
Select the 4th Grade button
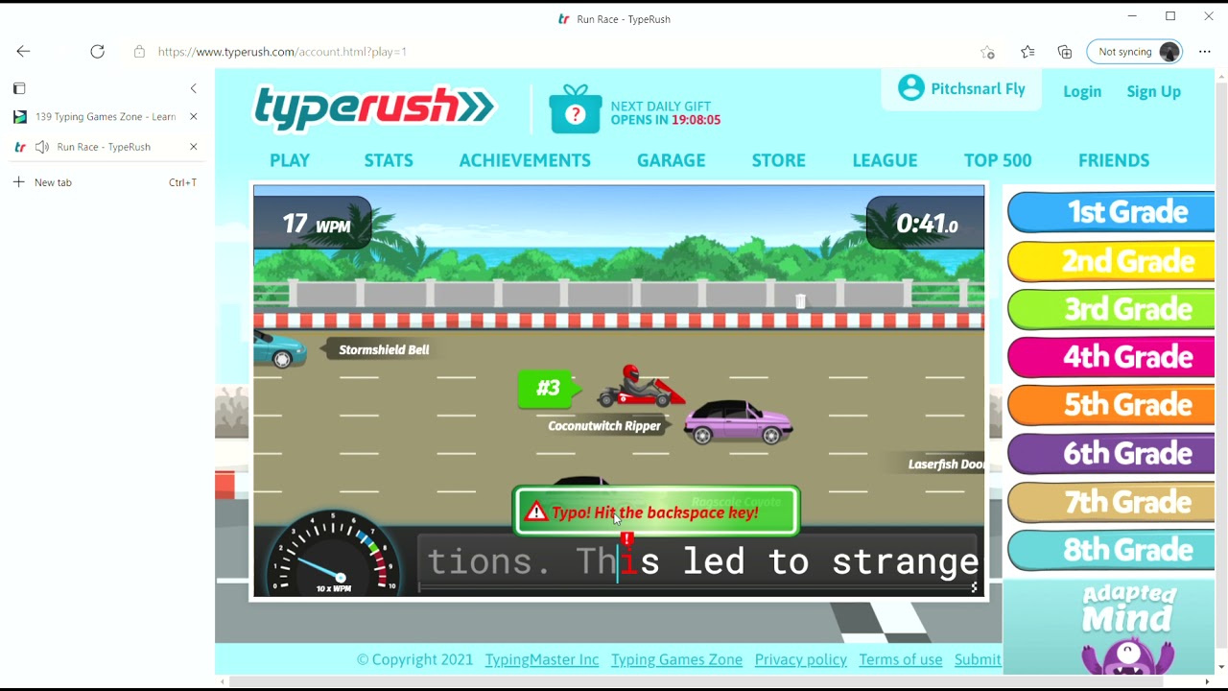tap(1111, 357)
